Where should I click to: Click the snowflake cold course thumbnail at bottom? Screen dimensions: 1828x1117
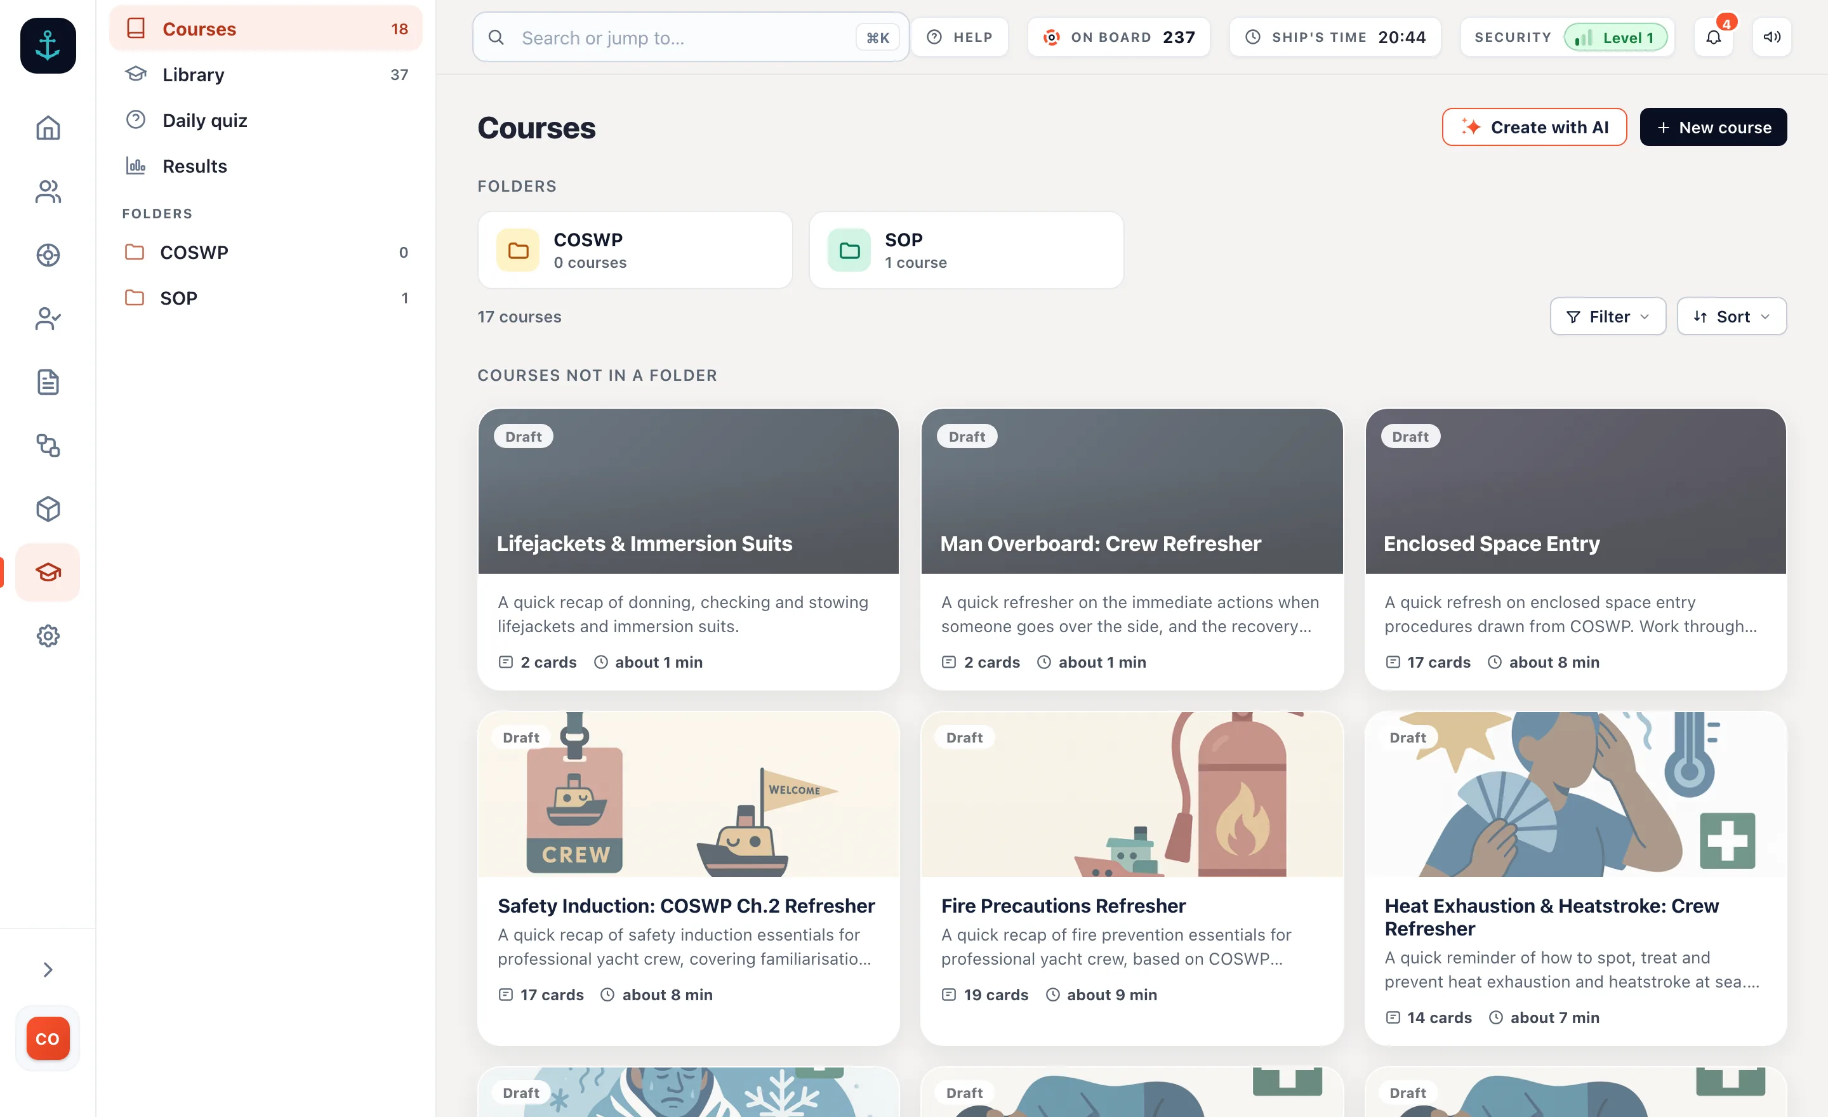(689, 1092)
